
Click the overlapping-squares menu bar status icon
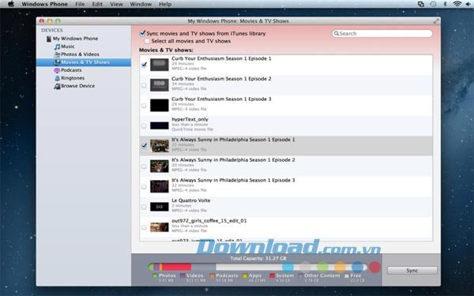[421, 4]
